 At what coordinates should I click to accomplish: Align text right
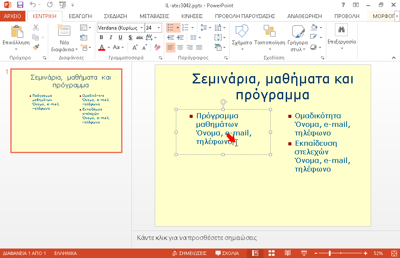(190, 47)
